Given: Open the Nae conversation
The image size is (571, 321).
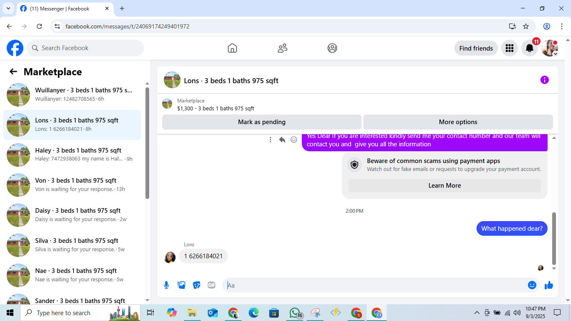Looking at the screenshot, I should tap(72, 275).
